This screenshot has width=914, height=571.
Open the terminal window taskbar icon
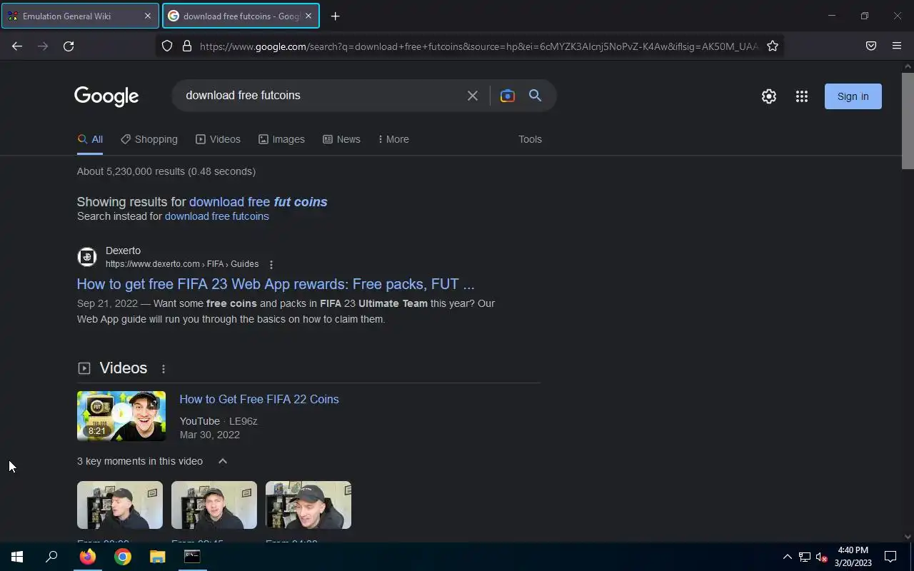click(192, 557)
